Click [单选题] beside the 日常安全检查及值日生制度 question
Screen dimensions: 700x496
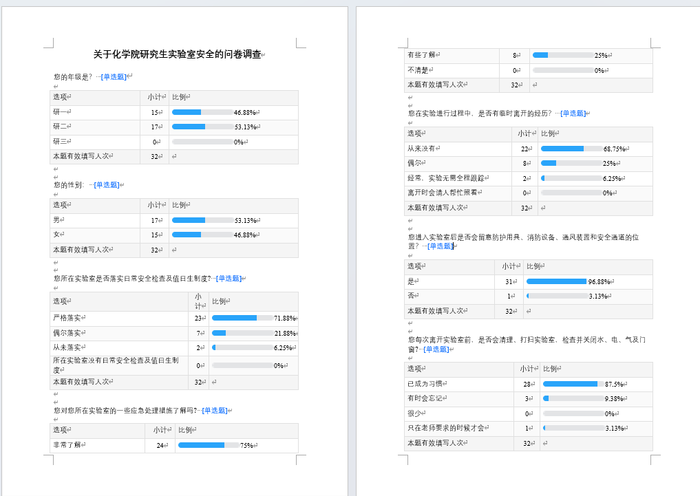coord(228,279)
